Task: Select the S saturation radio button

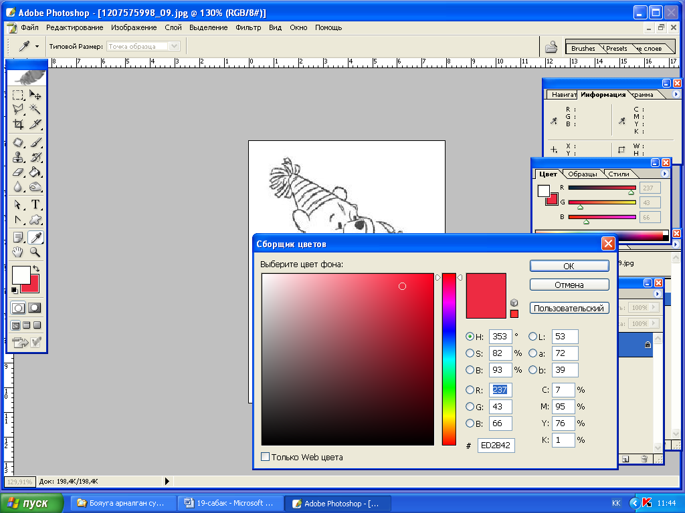Action: (470, 353)
